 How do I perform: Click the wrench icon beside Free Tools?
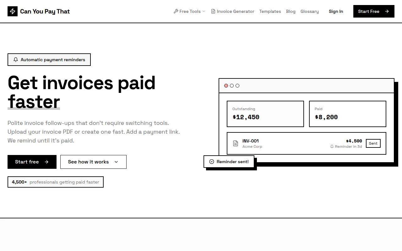[176, 11]
